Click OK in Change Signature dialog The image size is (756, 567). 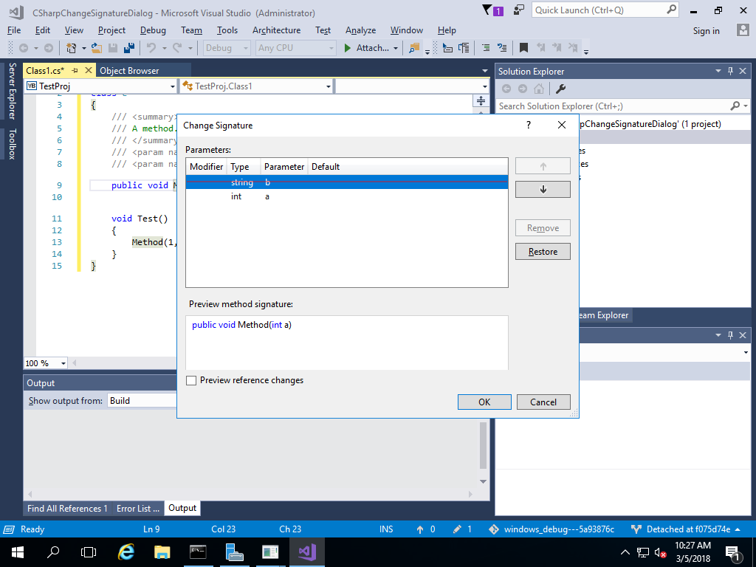tap(484, 402)
